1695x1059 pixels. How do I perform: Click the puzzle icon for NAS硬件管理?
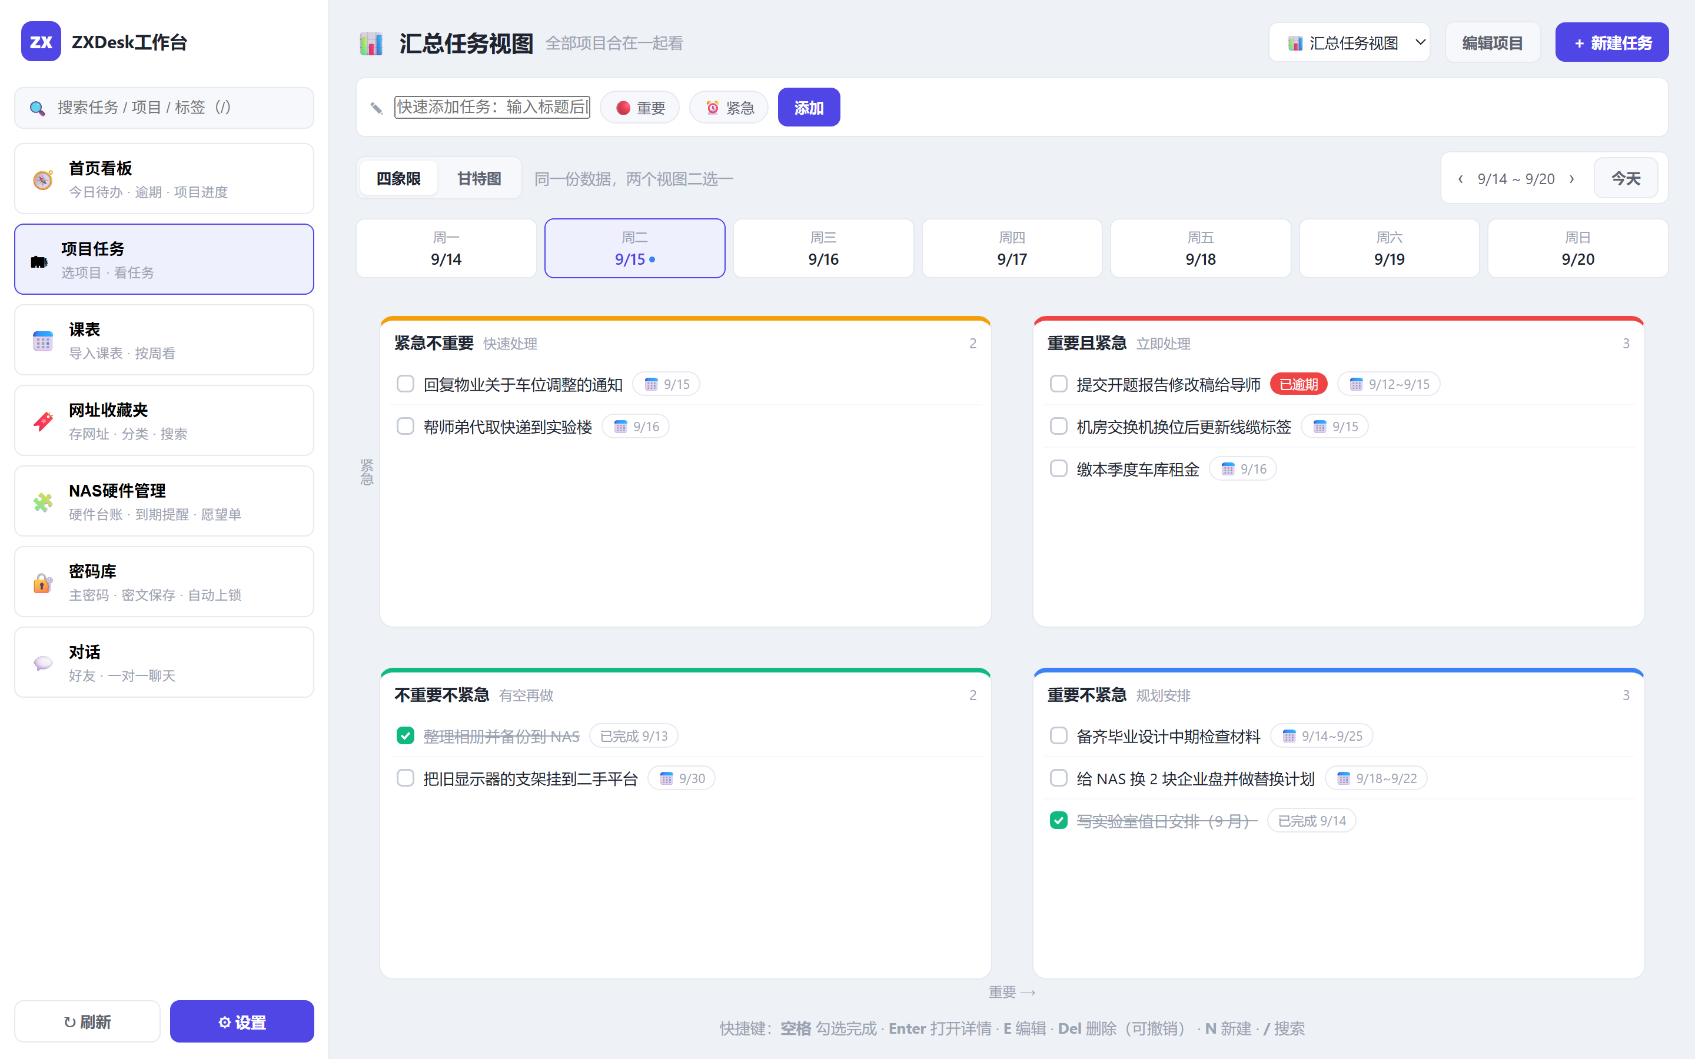[x=43, y=502]
